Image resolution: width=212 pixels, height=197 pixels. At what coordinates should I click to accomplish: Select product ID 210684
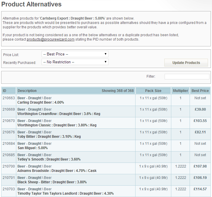[9, 144]
